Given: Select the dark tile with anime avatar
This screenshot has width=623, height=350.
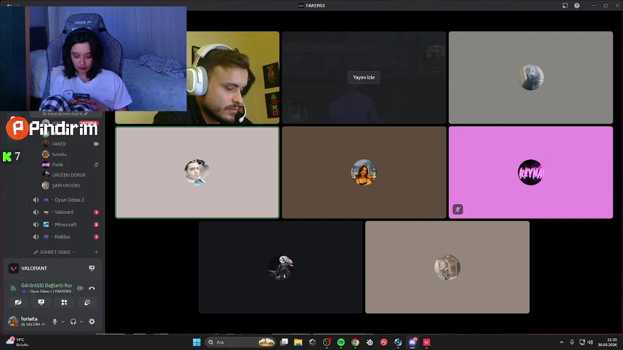Looking at the screenshot, I should 280,267.
